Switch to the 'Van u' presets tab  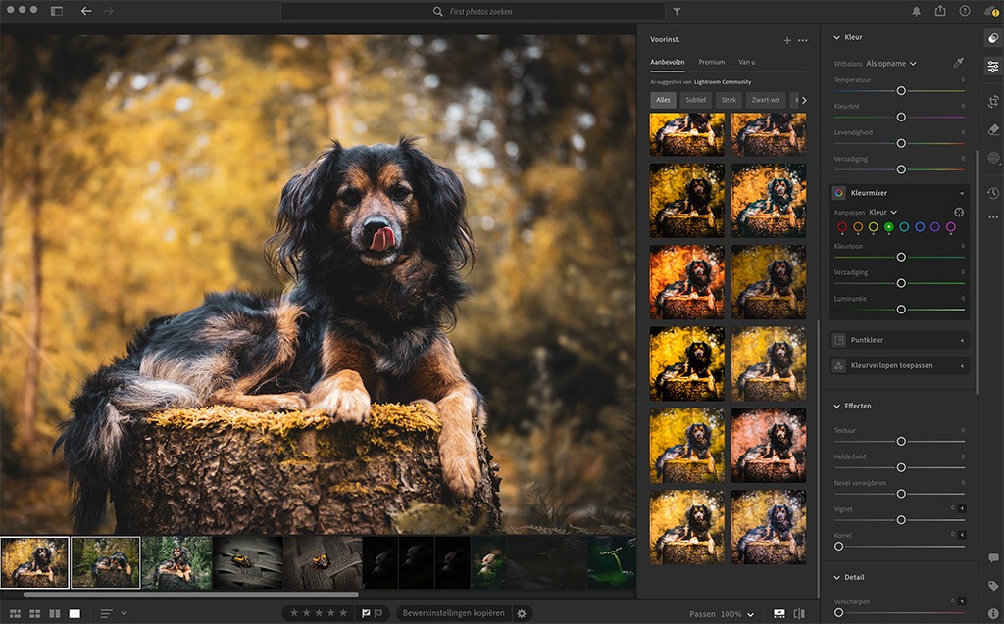tap(746, 62)
